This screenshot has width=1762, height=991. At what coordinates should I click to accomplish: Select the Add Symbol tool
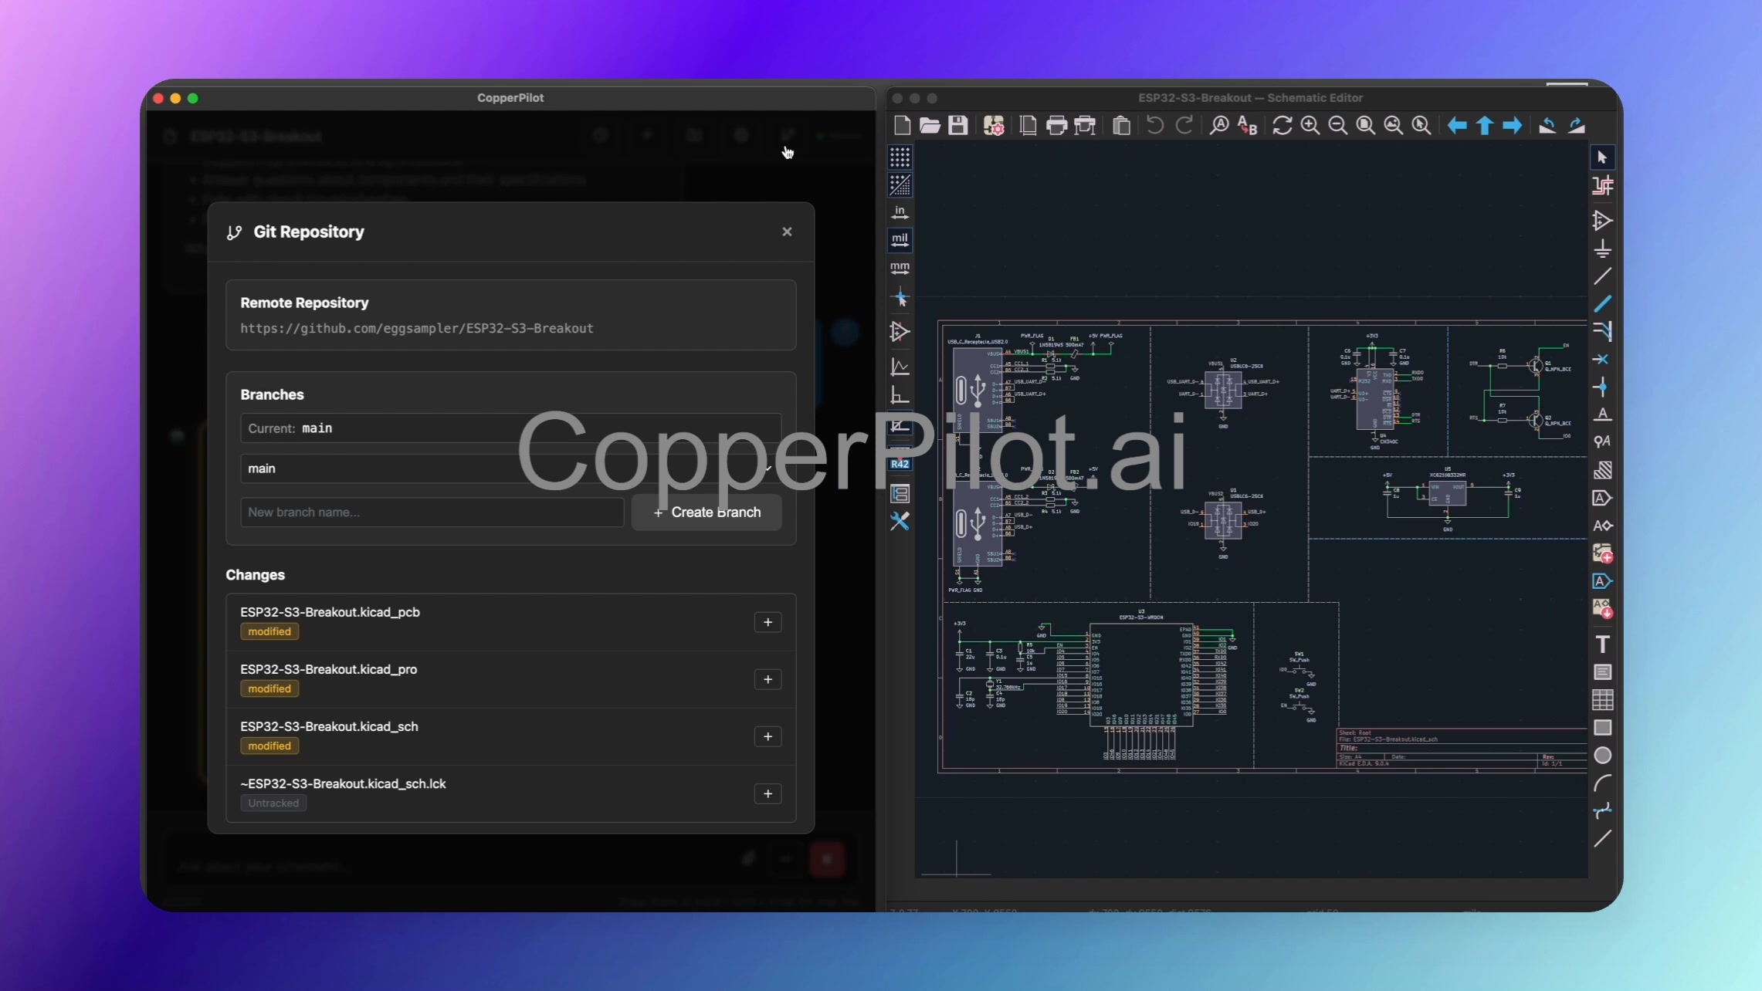pyautogui.click(x=1602, y=221)
